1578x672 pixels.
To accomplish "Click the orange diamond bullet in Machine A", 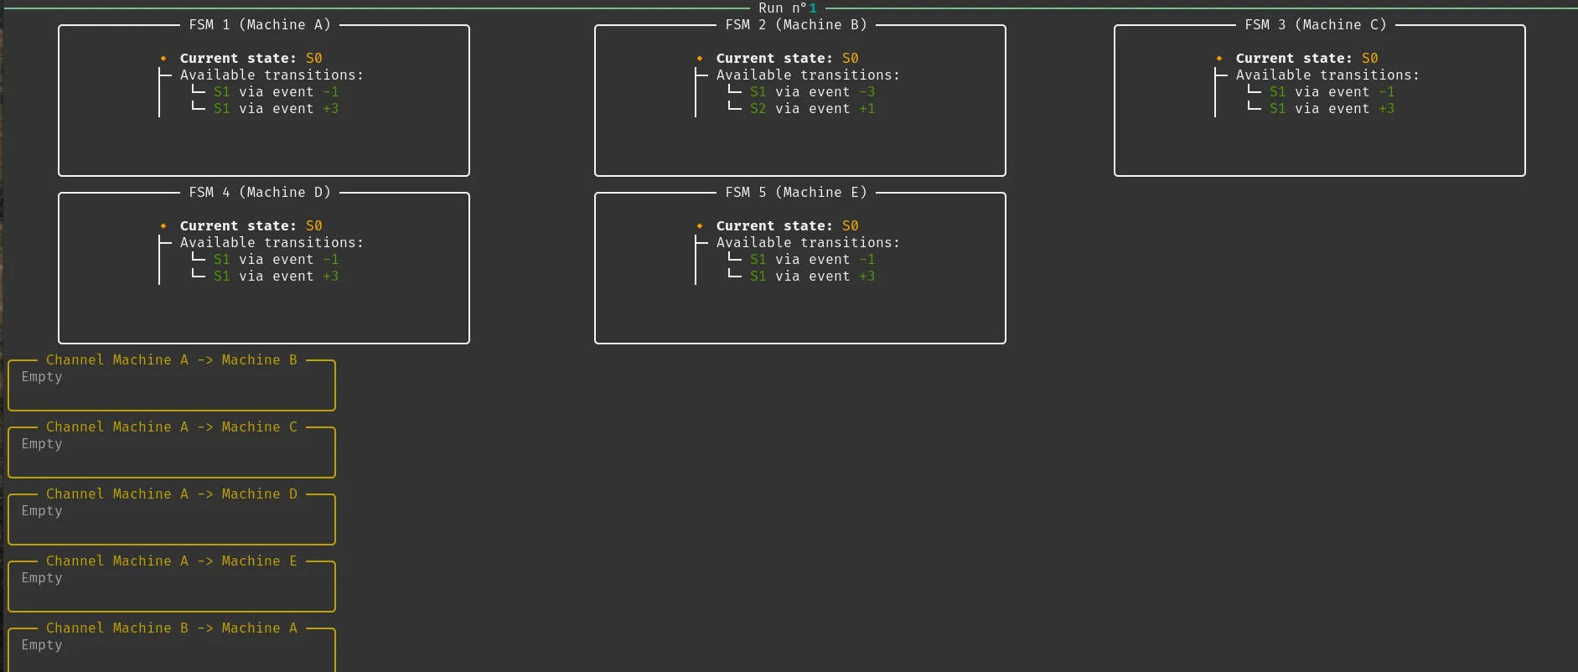I will click(x=163, y=59).
